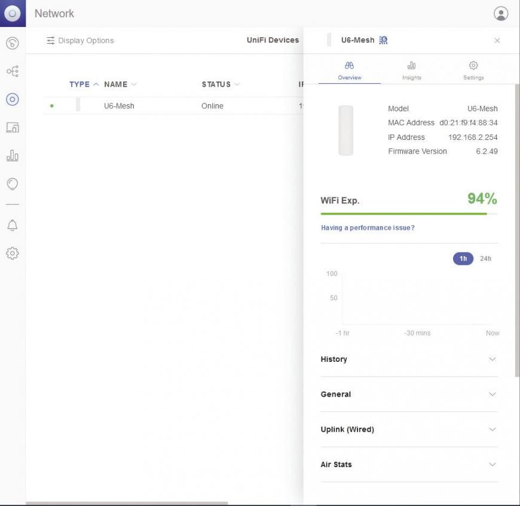This screenshot has width=520, height=506.
Task: Expand the Uplink (Wired) section
Action: (x=409, y=429)
